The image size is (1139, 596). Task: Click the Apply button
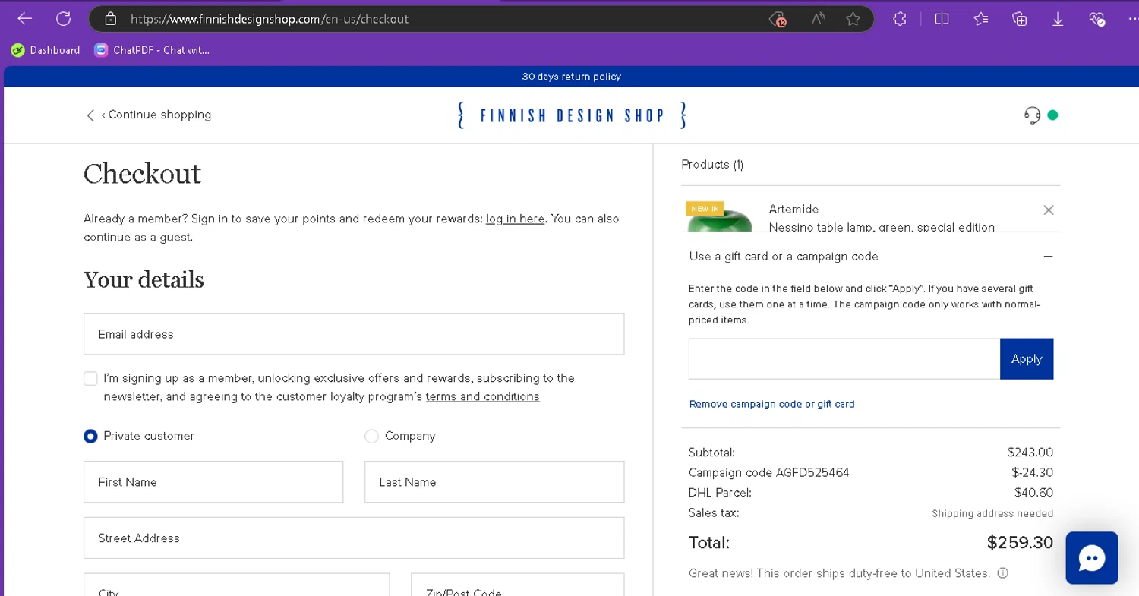pyautogui.click(x=1027, y=359)
